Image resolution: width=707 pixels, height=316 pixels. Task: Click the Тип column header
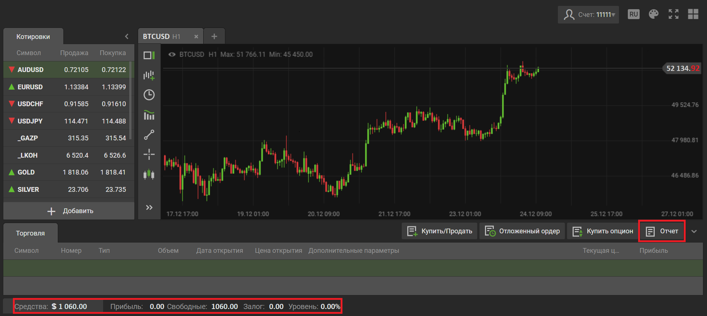click(x=104, y=251)
